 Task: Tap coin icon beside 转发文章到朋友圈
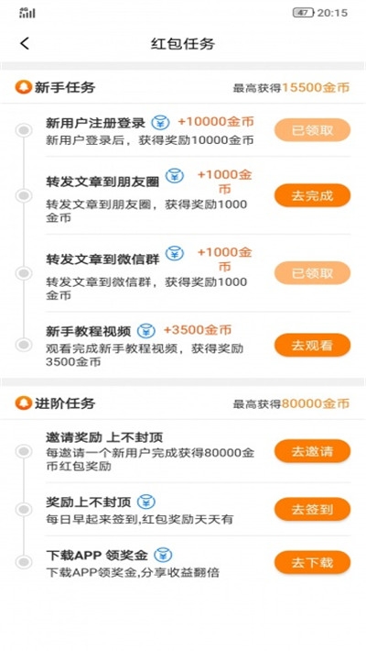pos(175,176)
